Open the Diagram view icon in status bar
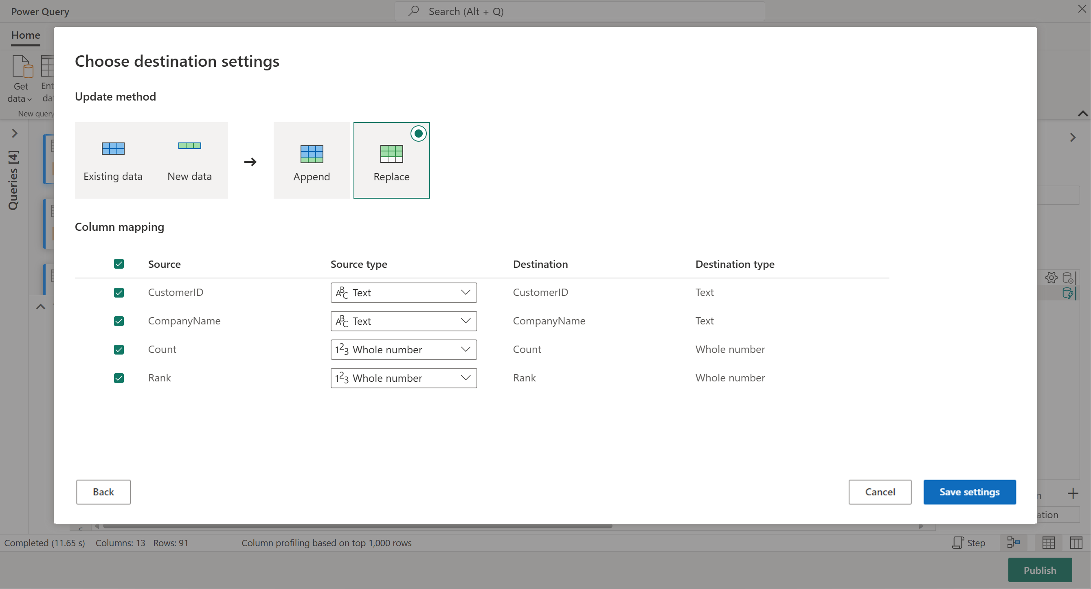 [x=1013, y=543]
